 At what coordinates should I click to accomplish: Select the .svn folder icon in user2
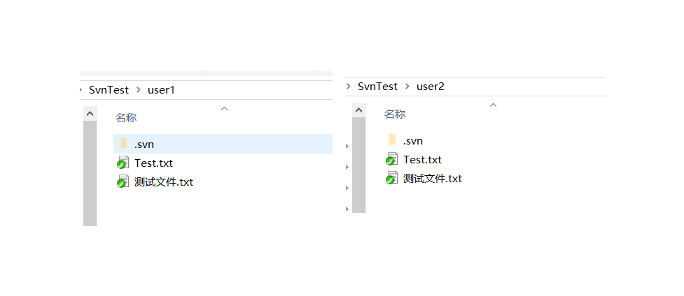pyautogui.click(x=392, y=140)
